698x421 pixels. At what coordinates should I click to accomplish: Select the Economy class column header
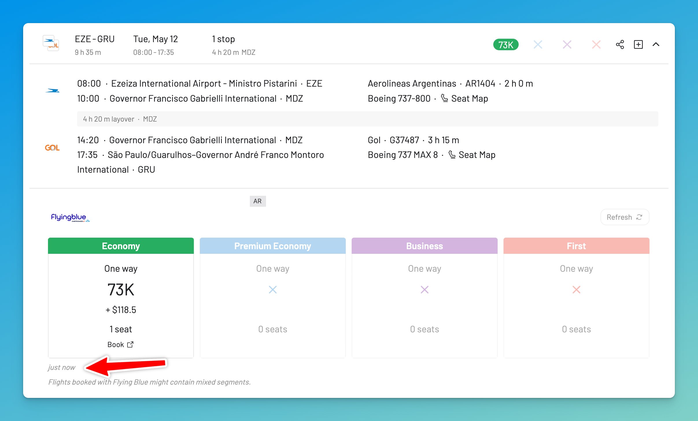pos(121,246)
